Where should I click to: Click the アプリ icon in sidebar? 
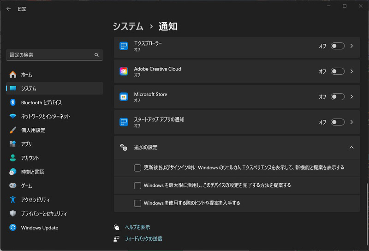13,144
